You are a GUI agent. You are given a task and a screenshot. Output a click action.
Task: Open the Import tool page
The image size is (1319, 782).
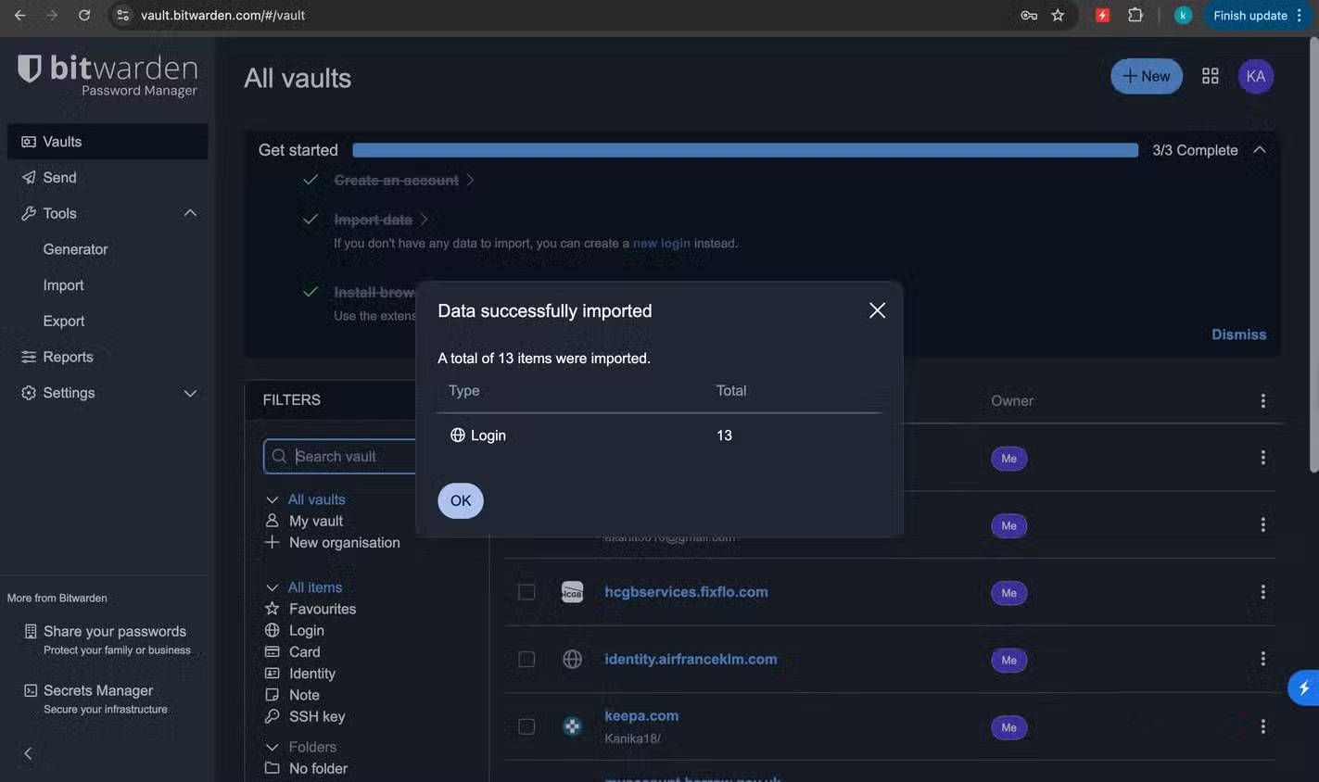pyautogui.click(x=63, y=285)
